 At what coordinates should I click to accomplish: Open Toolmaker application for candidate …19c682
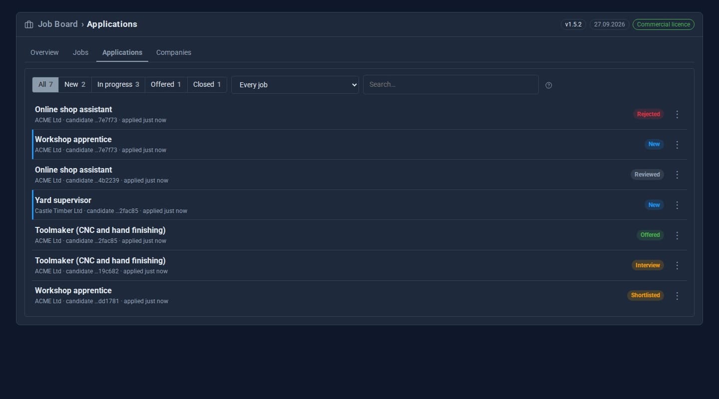pos(100,260)
